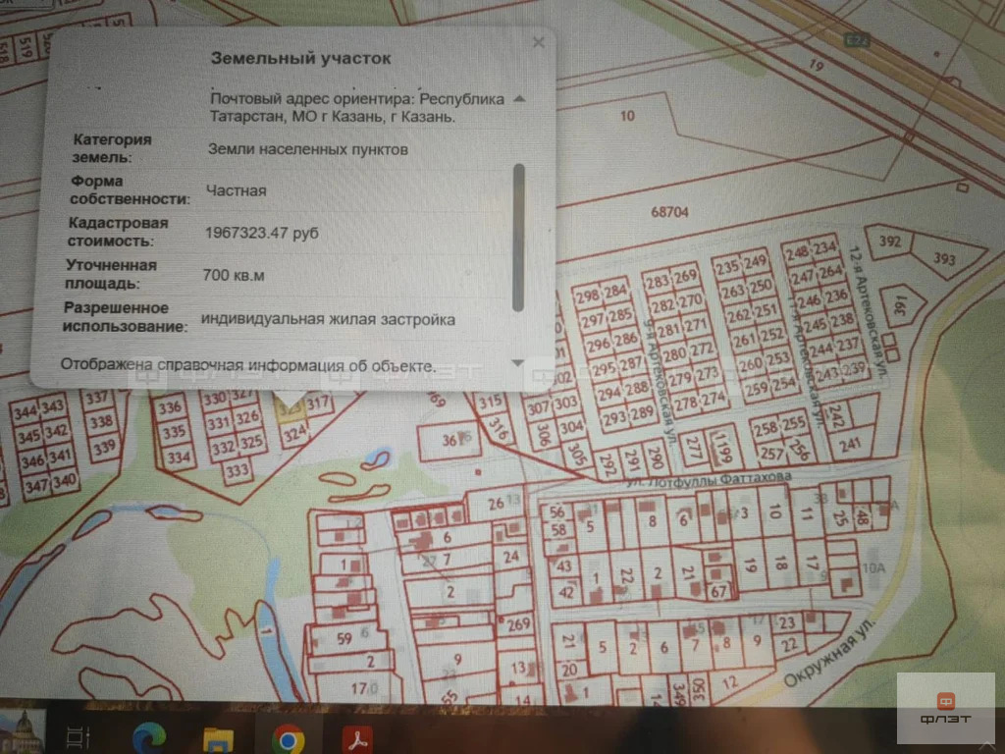
Task: Click the popup's vertical scrollbar thumb
Action: pyautogui.click(x=519, y=238)
